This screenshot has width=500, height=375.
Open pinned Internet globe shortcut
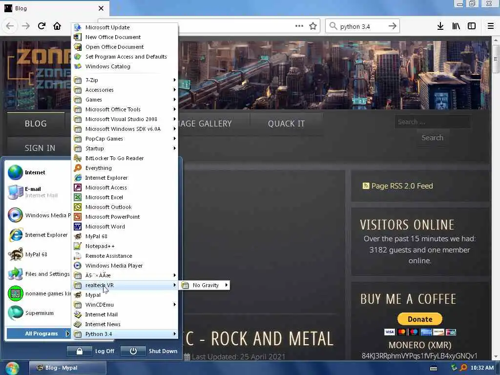[38, 172]
